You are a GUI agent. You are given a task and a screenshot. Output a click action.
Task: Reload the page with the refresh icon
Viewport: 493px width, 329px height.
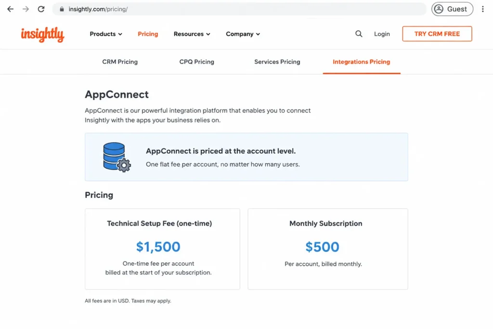tap(41, 9)
